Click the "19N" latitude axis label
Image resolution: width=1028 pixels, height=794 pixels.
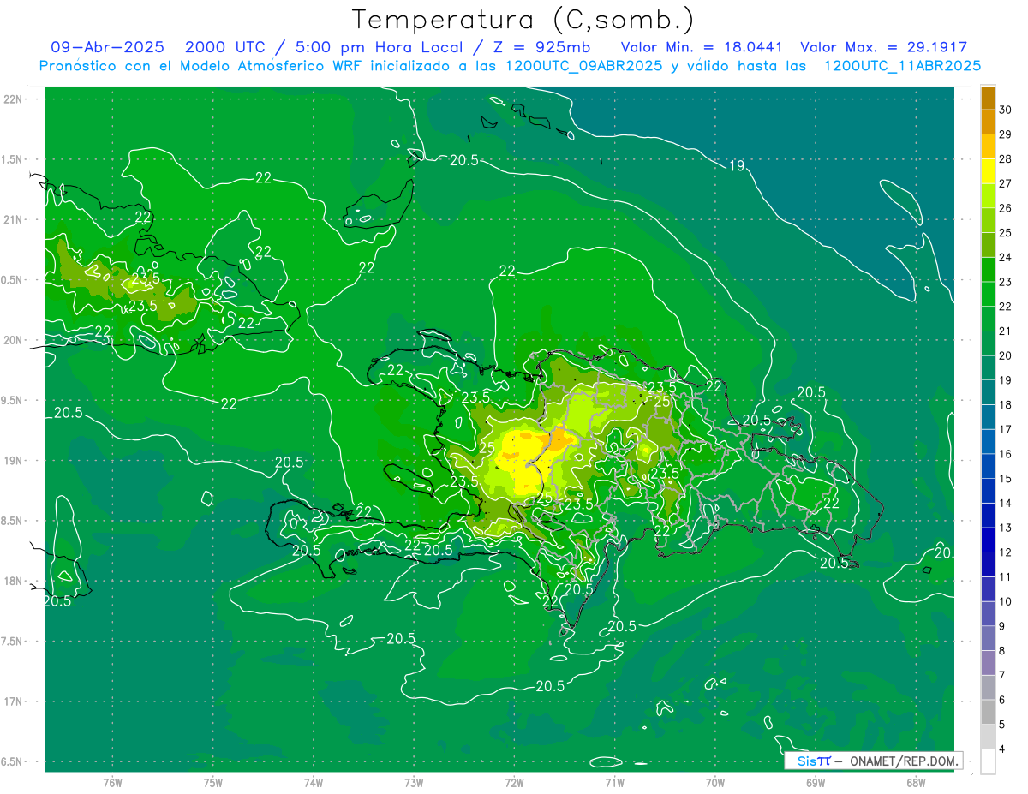coord(14,461)
